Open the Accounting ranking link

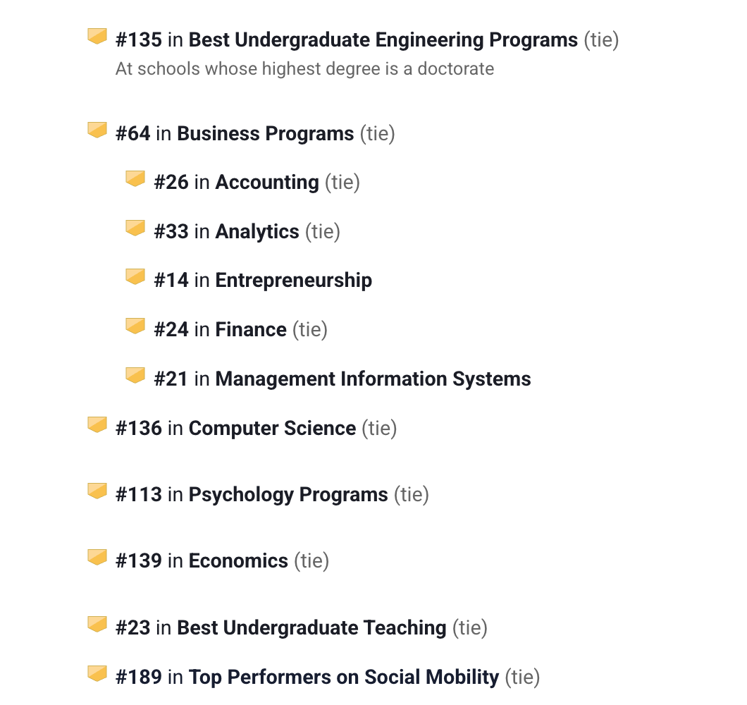pyautogui.click(x=267, y=183)
